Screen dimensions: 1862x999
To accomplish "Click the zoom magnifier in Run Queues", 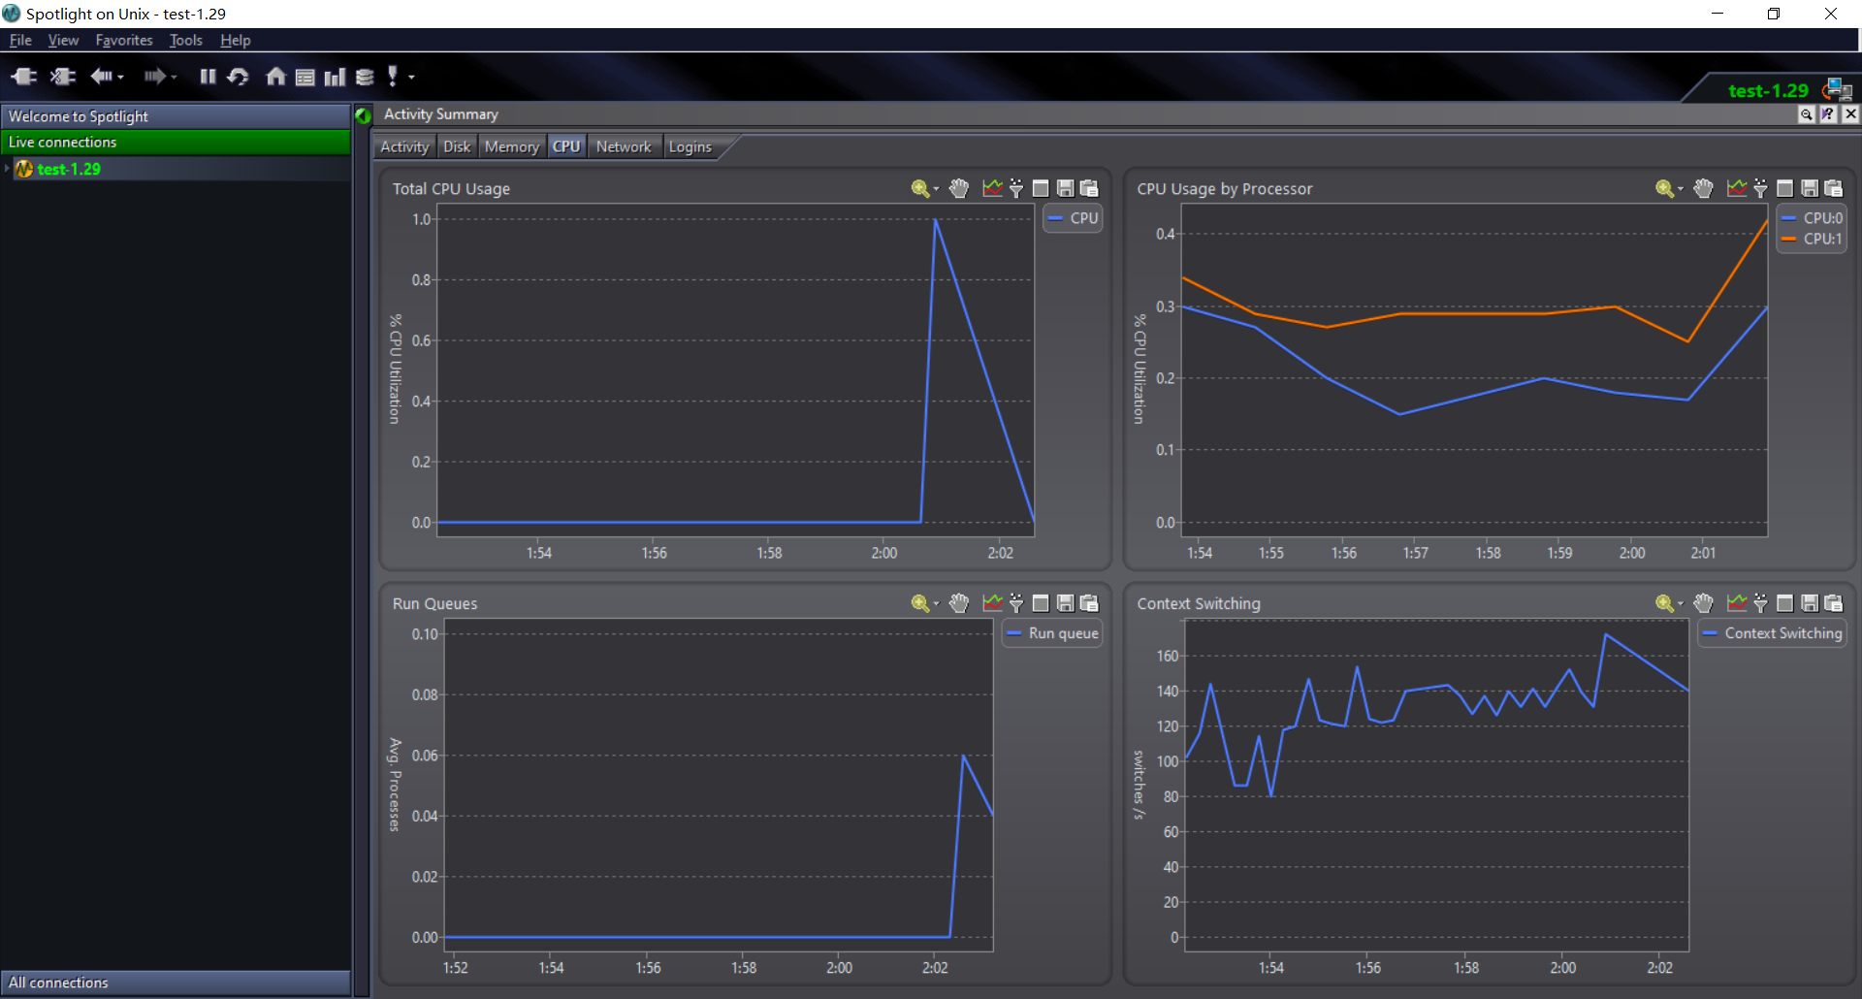I will (x=919, y=604).
